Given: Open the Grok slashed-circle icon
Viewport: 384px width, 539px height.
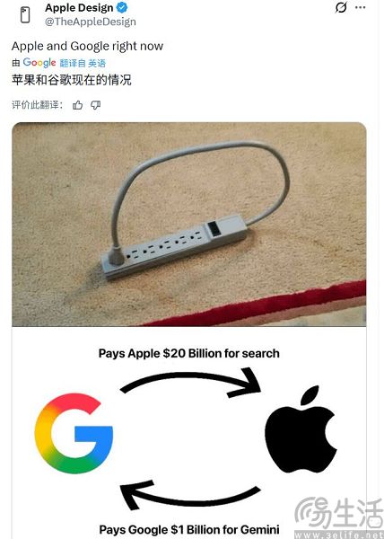Looking at the screenshot, I should 341,7.
